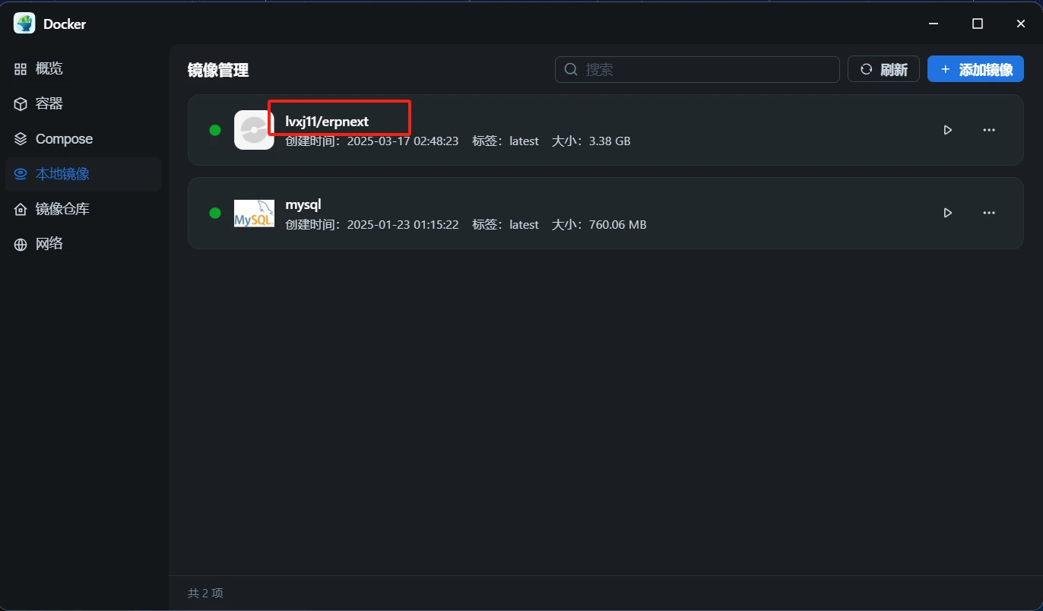Click the latest tag of mysql
This screenshot has width=1043, height=611.
point(524,225)
